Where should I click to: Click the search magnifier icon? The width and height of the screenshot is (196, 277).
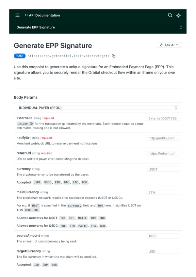pyautogui.click(x=170, y=15)
